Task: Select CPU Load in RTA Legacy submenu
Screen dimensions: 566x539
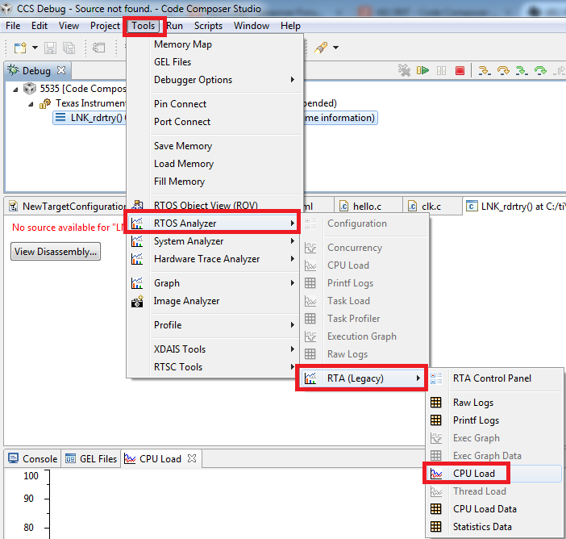Action: [495, 474]
